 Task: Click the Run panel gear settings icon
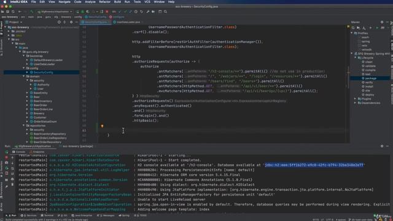382,146
